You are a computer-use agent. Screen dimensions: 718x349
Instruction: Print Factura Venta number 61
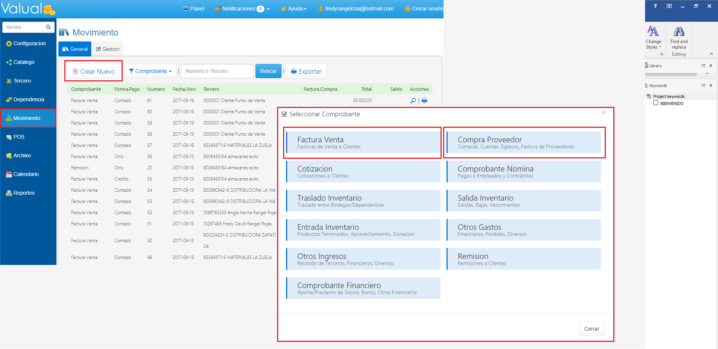click(x=424, y=101)
